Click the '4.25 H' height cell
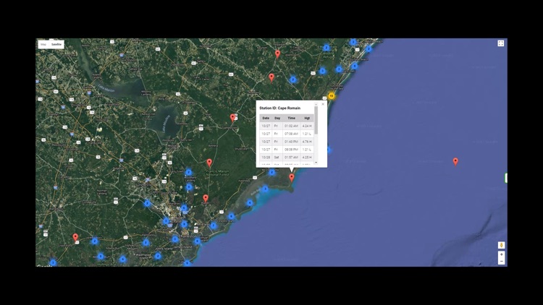Image resolution: width=543 pixels, height=305 pixels. [x=307, y=157]
